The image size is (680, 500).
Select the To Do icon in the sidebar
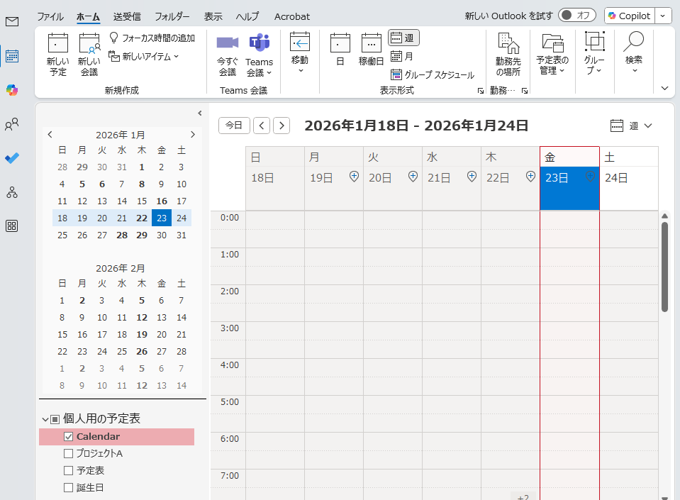tap(11, 158)
